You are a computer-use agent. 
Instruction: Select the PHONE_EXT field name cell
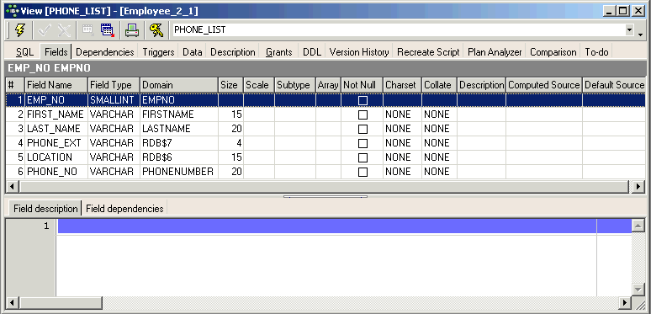tap(56, 143)
